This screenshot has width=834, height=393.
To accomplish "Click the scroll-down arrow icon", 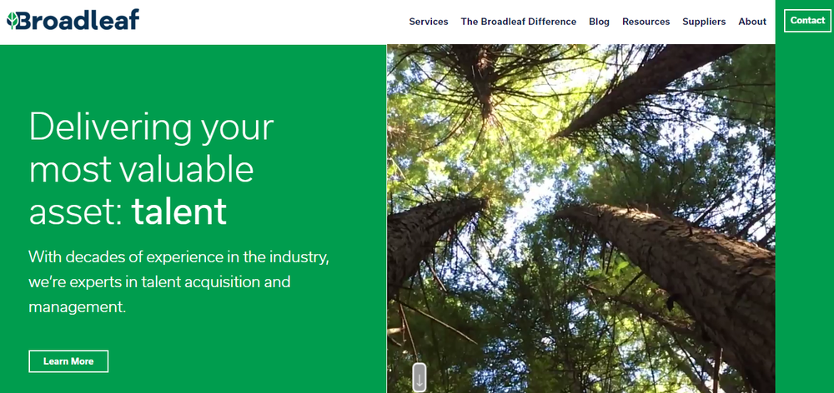I will tap(420, 378).
